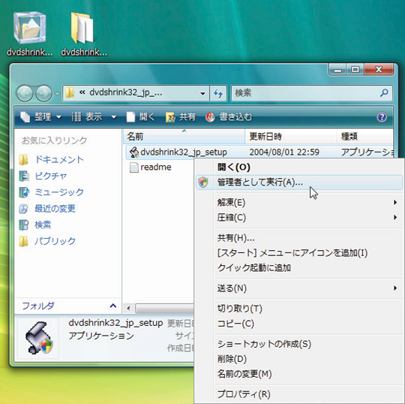This screenshot has height=404, width=405.
Task: Click 開く in the toolbar
Action: (140, 117)
